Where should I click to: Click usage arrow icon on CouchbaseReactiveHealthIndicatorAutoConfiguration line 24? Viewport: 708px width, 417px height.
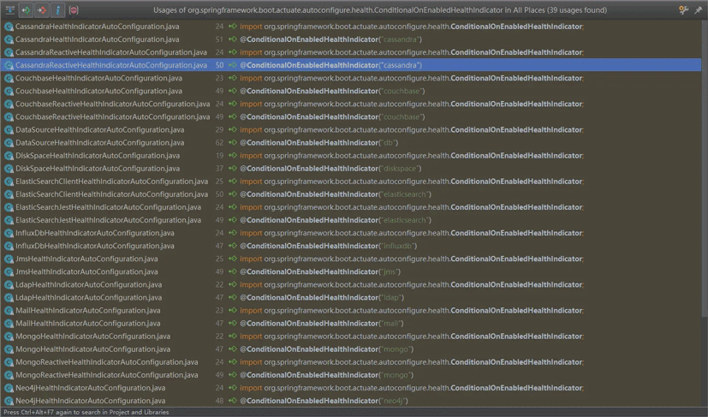[233, 104]
